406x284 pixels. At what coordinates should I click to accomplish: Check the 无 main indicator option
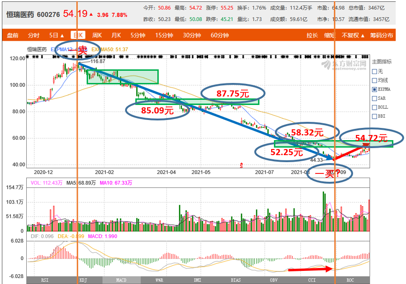(x=374, y=72)
